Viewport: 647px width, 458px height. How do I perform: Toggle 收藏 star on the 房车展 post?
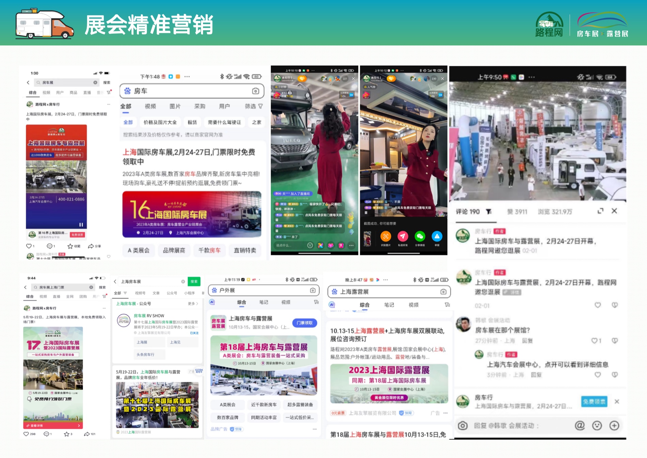[70, 246]
